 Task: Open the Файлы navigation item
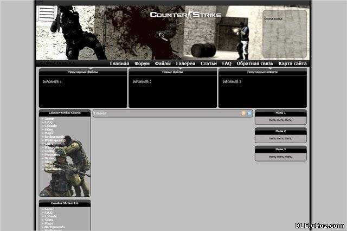(163, 63)
